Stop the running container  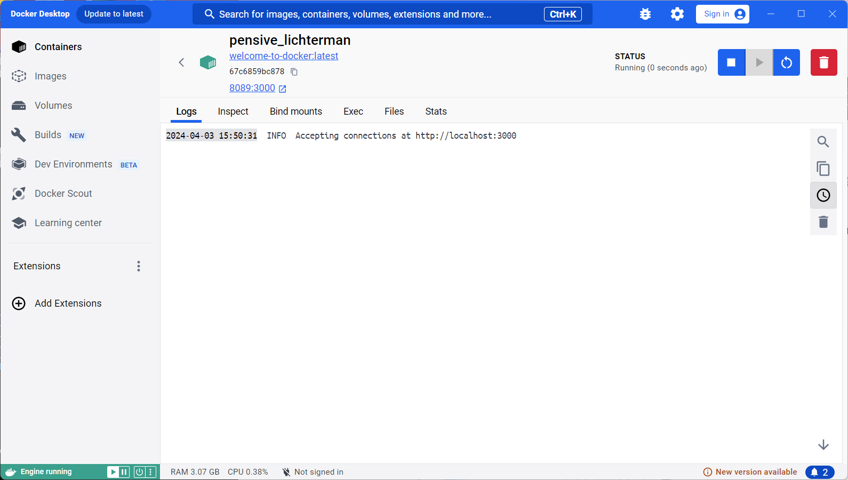click(731, 62)
